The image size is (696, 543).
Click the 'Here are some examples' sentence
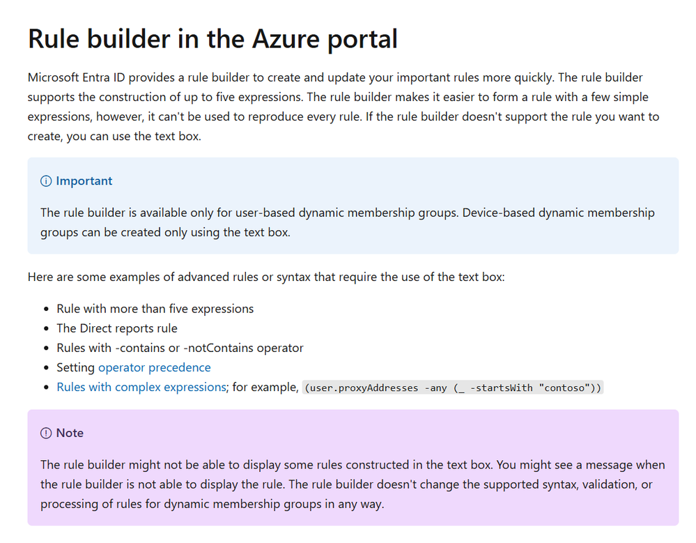(266, 277)
